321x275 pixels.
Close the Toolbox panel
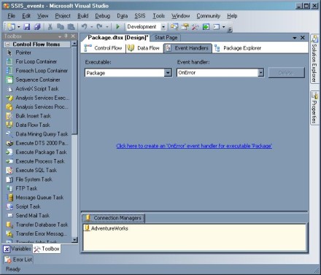(x=73, y=36)
